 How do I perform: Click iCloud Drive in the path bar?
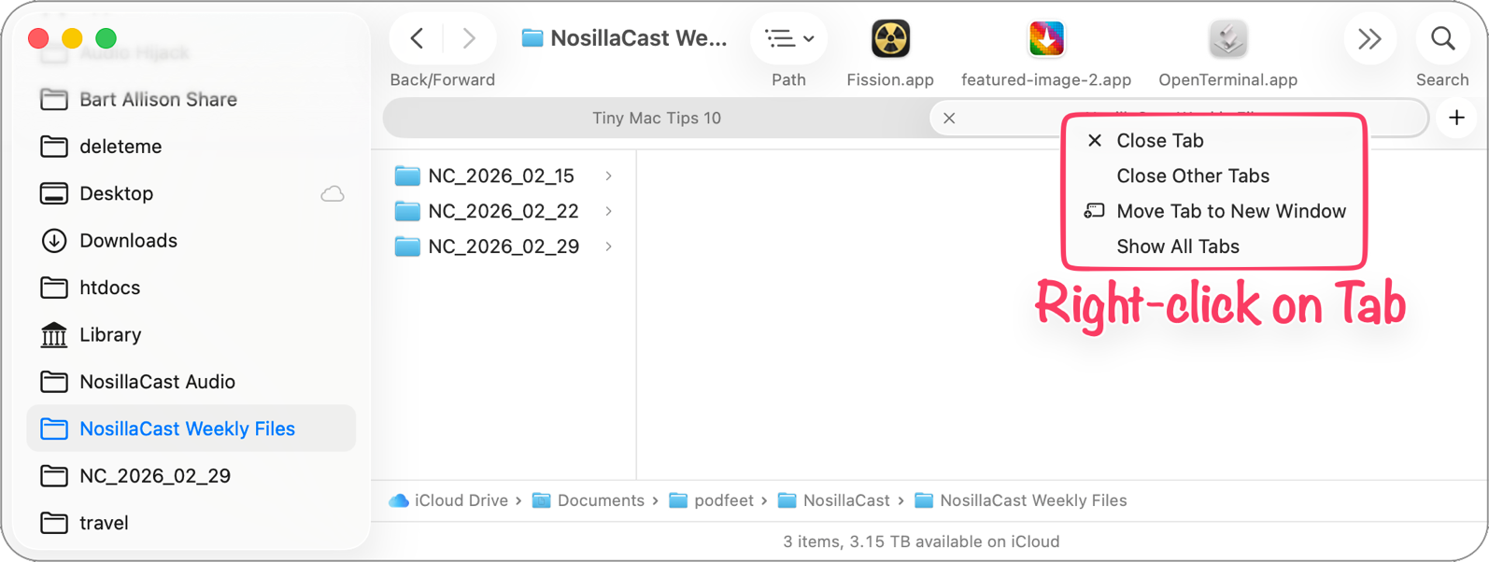pyautogui.click(x=448, y=500)
